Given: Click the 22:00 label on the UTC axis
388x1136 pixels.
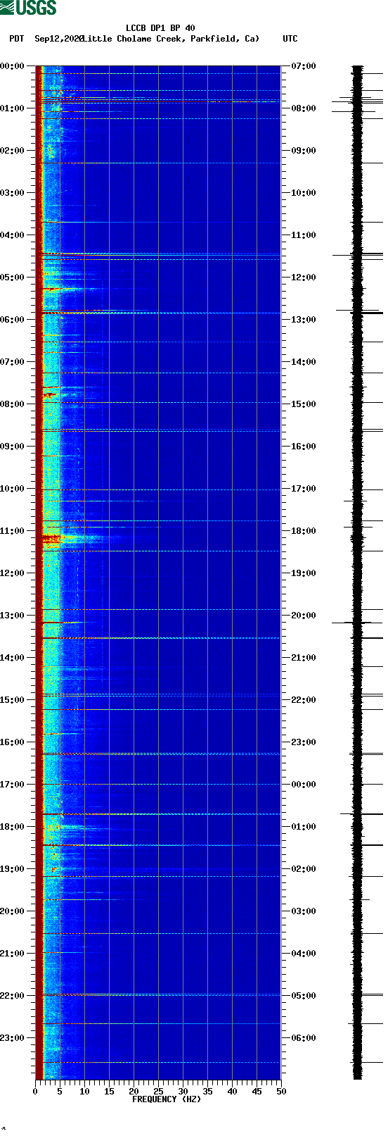Looking at the screenshot, I should pyautogui.click(x=304, y=700).
